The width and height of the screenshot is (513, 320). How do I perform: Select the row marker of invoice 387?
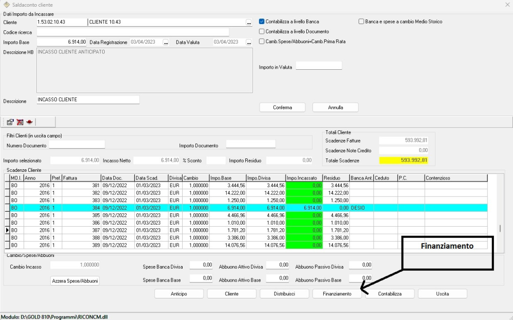coord(7,230)
